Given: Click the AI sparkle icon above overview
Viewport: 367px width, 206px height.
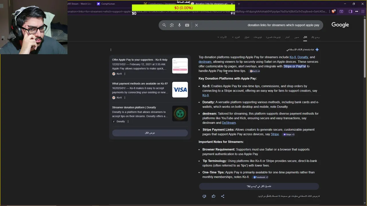Looking at the screenshot, I should (317, 49).
